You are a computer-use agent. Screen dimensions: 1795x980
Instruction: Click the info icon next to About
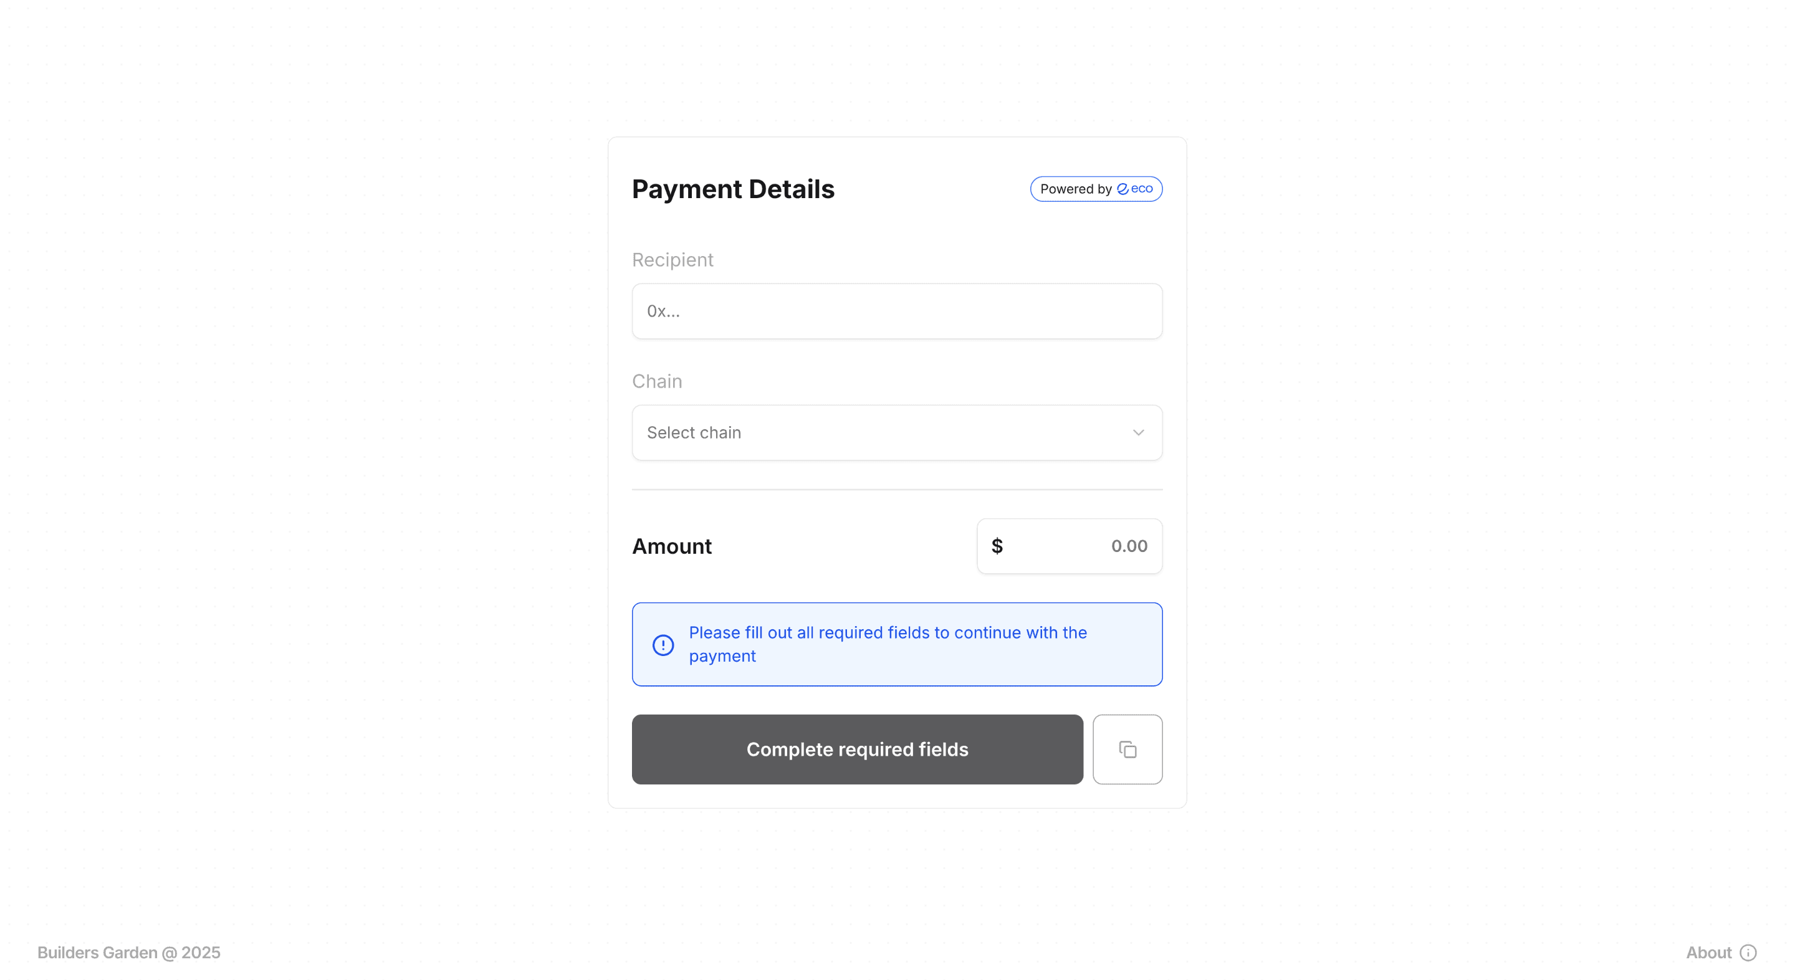[x=1750, y=952]
